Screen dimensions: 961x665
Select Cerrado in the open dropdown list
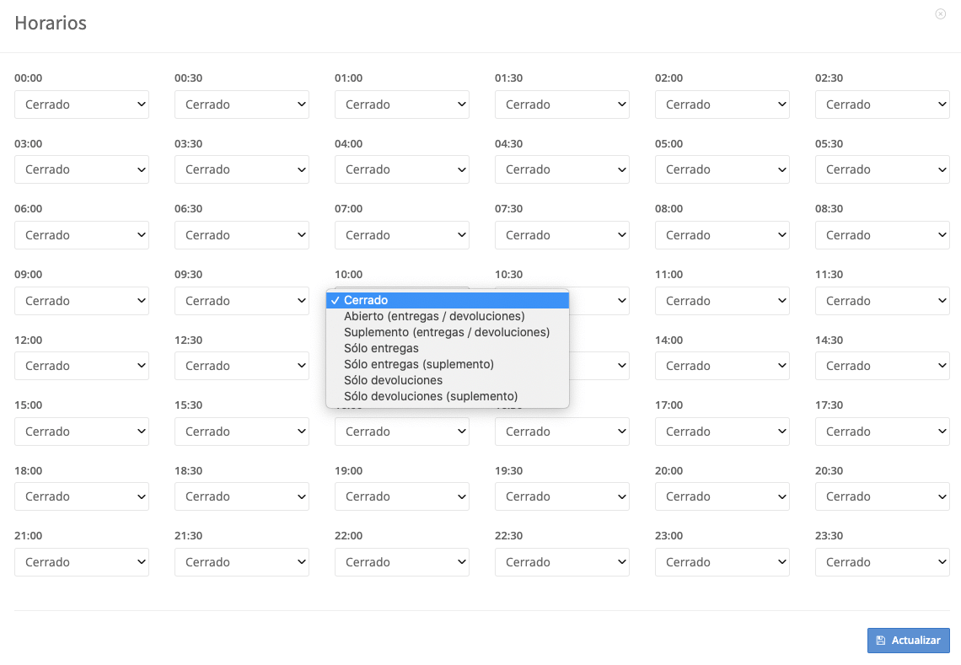[448, 300]
